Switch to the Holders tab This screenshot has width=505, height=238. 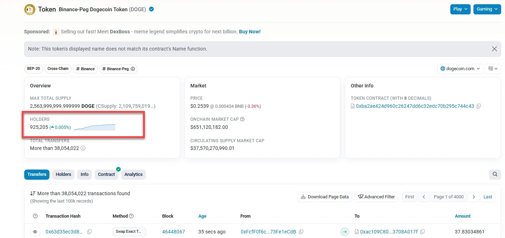point(63,174)
